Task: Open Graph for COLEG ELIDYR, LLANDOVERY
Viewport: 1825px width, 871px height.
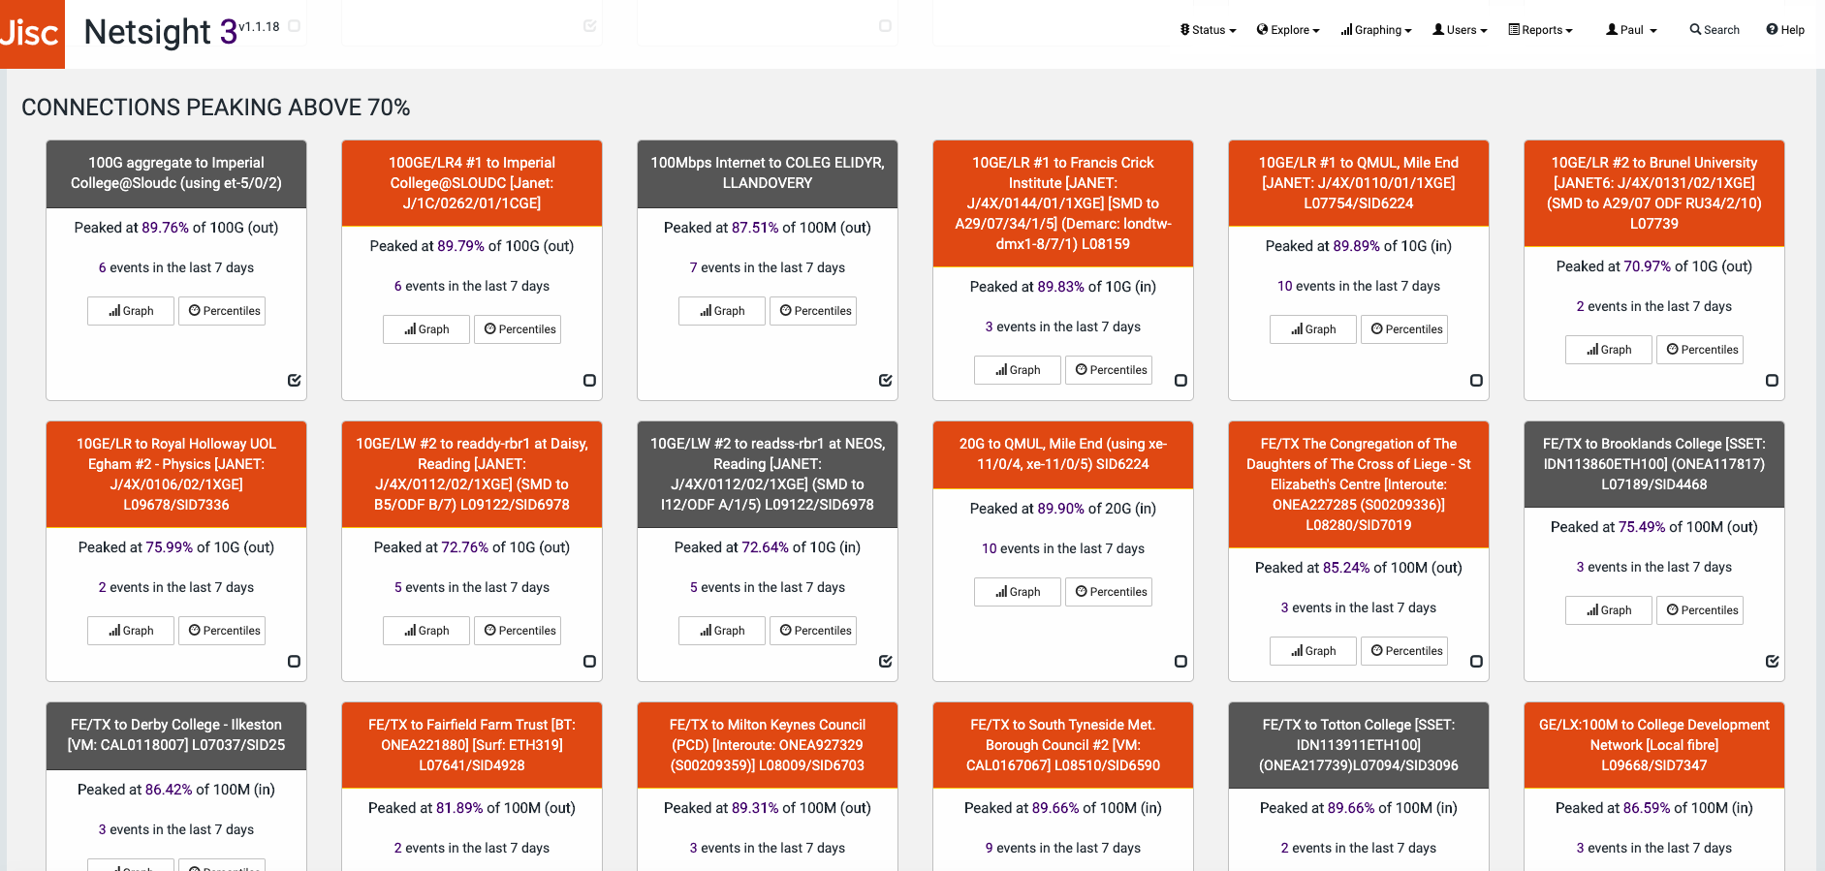Action: point(722,311)
